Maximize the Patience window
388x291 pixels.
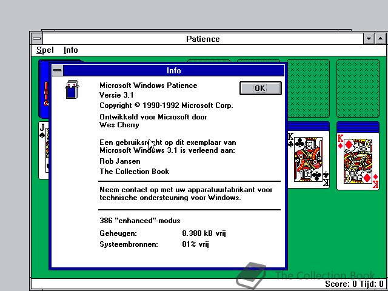(x=380, y=39)
